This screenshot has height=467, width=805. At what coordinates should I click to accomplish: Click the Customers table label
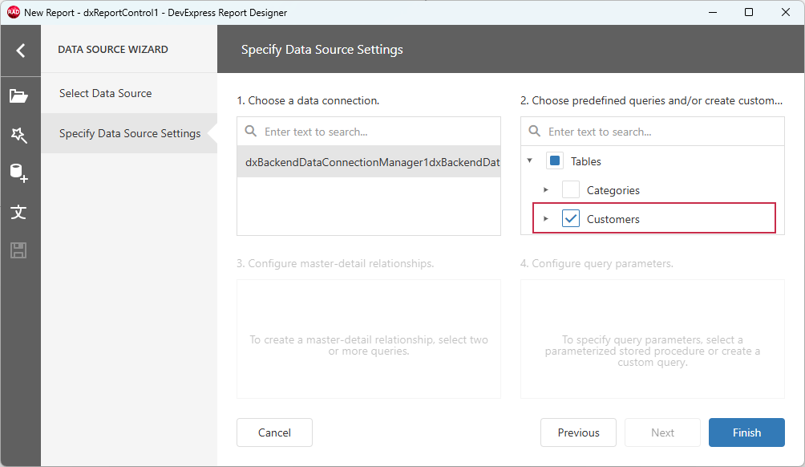click(613, 219)
